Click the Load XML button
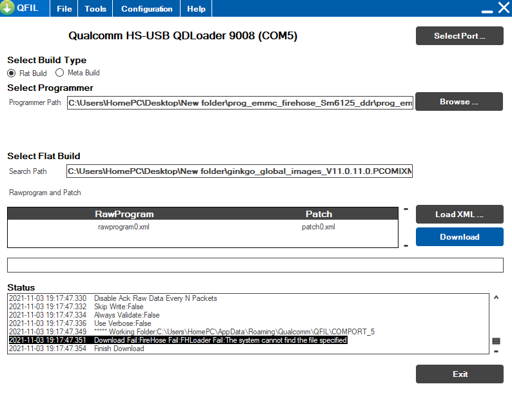 point(459,215)
